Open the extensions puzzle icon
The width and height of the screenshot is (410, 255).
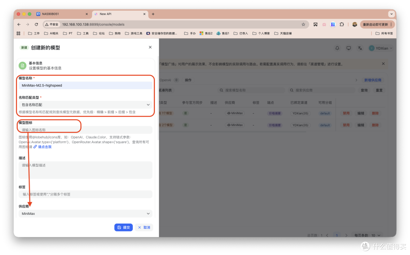[x=342, y=24]
